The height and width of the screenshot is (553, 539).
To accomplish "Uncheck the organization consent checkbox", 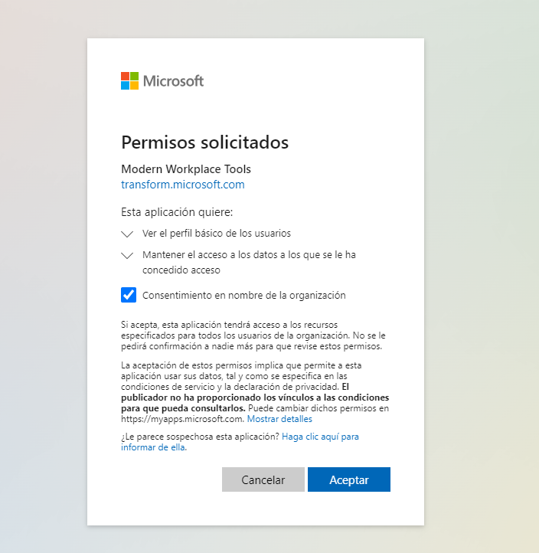I will 129,295.
